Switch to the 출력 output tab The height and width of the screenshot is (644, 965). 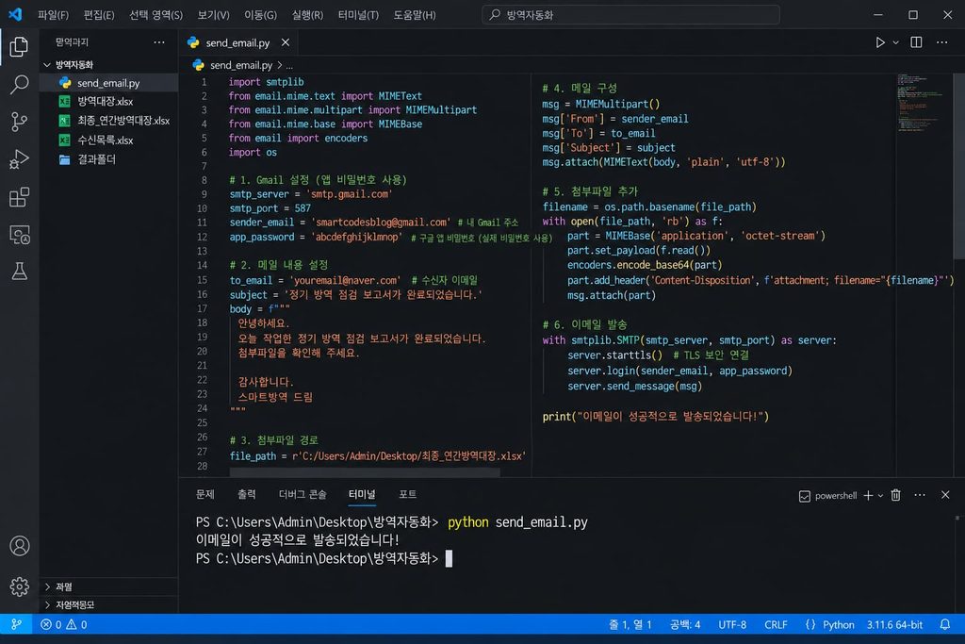247,494
